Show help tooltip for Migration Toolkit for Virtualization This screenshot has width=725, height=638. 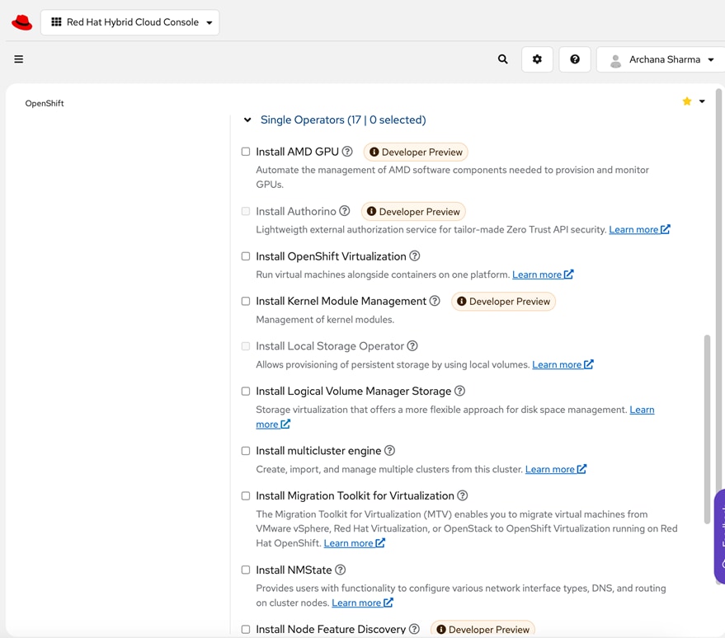(463, 495)
